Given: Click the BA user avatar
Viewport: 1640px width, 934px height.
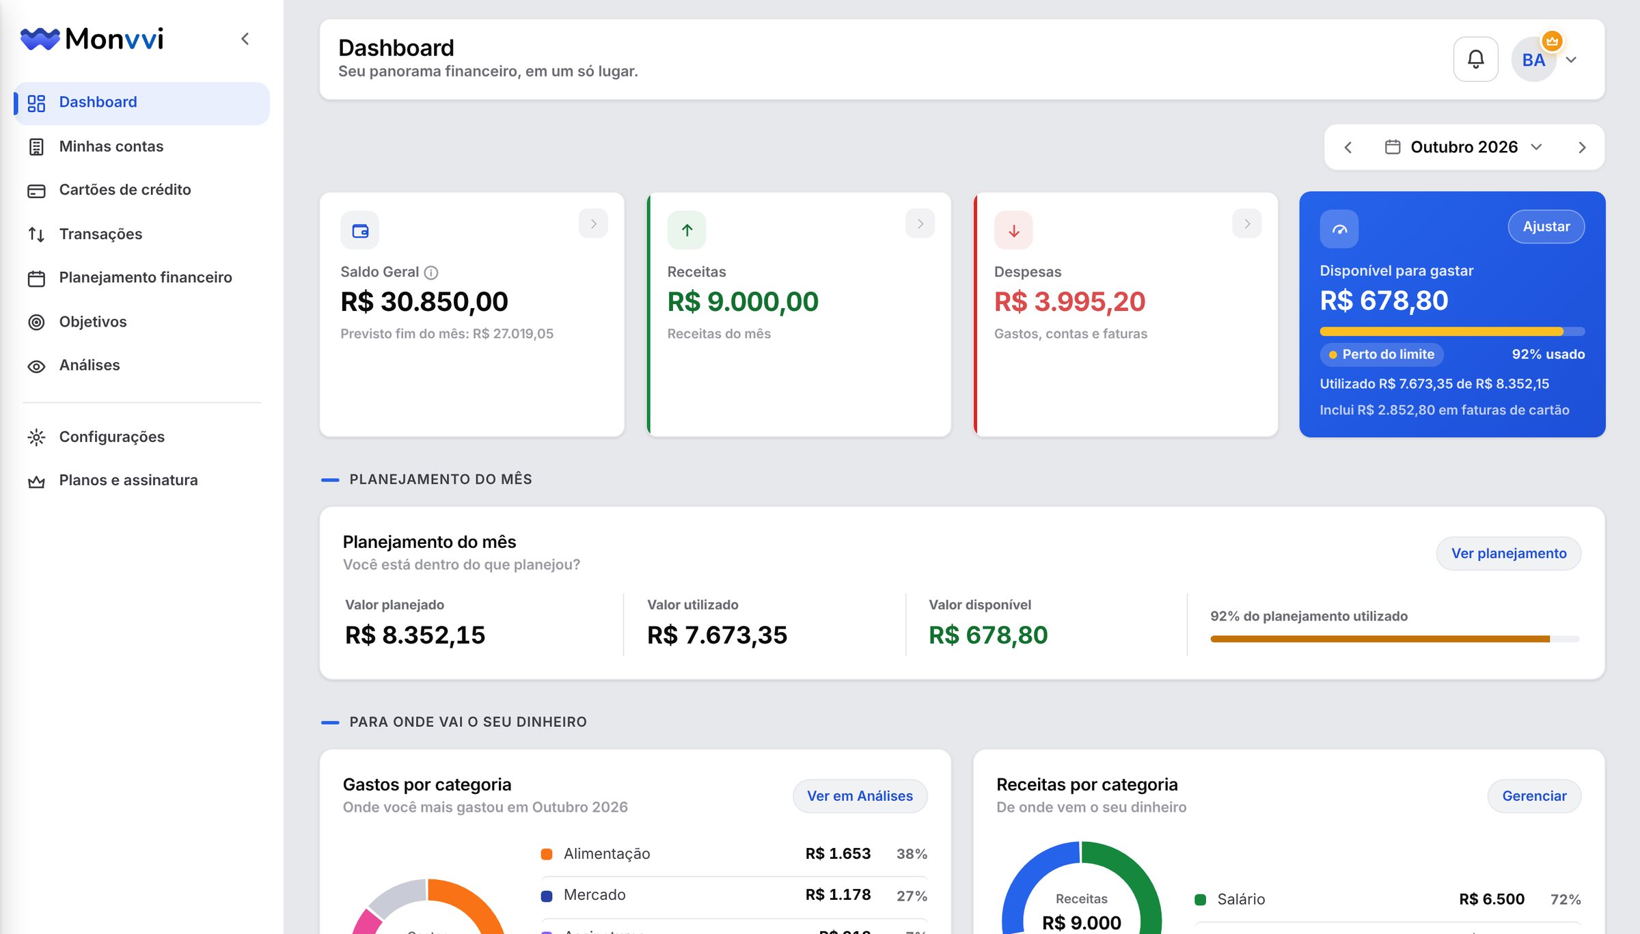Looking at the screenshot, I should pyautogui.click(x=1533, y=59).
